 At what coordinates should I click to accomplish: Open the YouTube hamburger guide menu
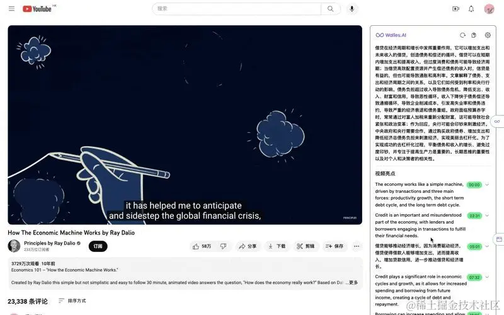11,9
